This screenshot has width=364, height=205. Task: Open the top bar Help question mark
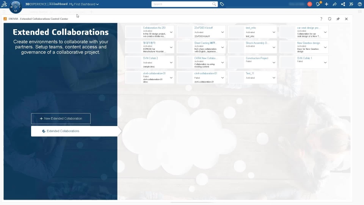point(359,4)
